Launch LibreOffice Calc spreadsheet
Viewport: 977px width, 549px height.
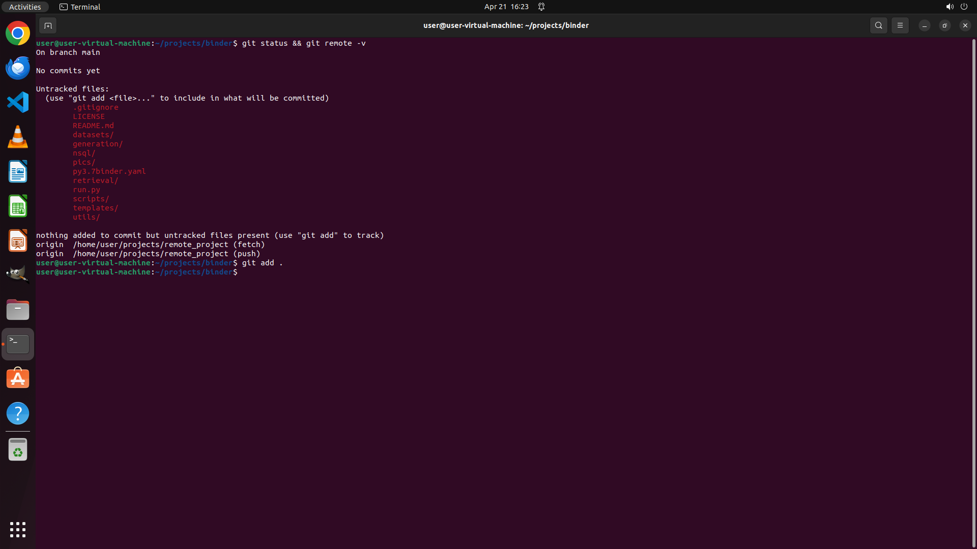[18, 206]
